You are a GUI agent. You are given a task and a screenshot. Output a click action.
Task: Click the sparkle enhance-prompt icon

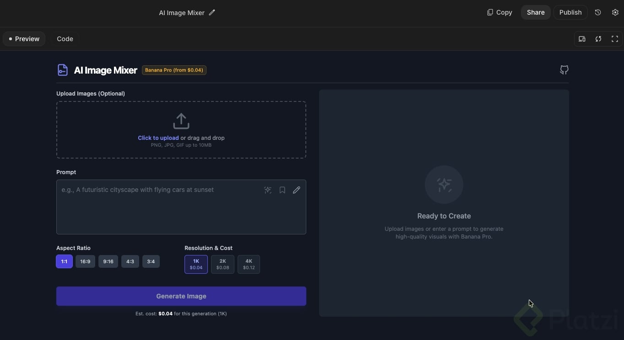pos(268,190)
